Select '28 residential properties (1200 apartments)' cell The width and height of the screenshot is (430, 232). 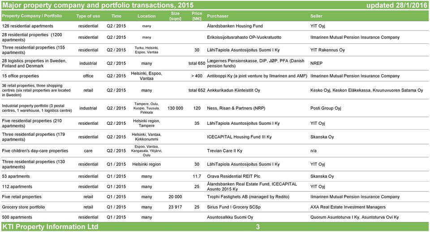click(32, 37)
